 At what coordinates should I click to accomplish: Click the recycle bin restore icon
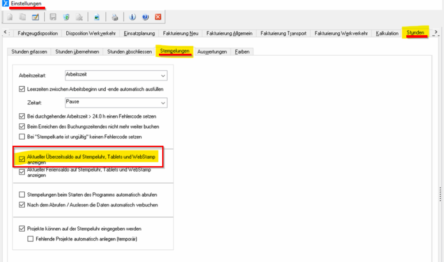click(66, 17)
